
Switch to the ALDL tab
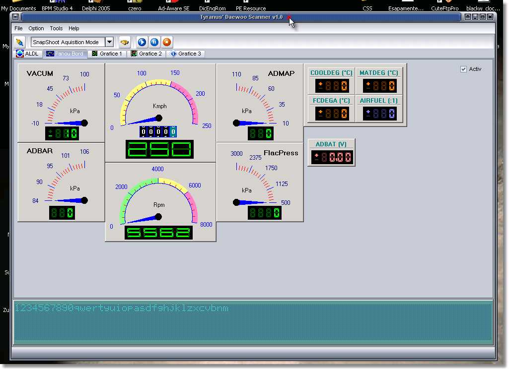[28, 54]
